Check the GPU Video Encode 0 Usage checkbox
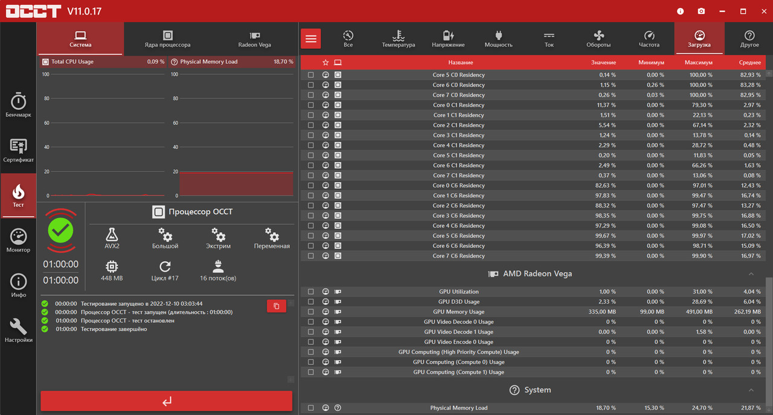Image resolution: width=773 pixels, height=415 pixels. [x=310, y=342]
